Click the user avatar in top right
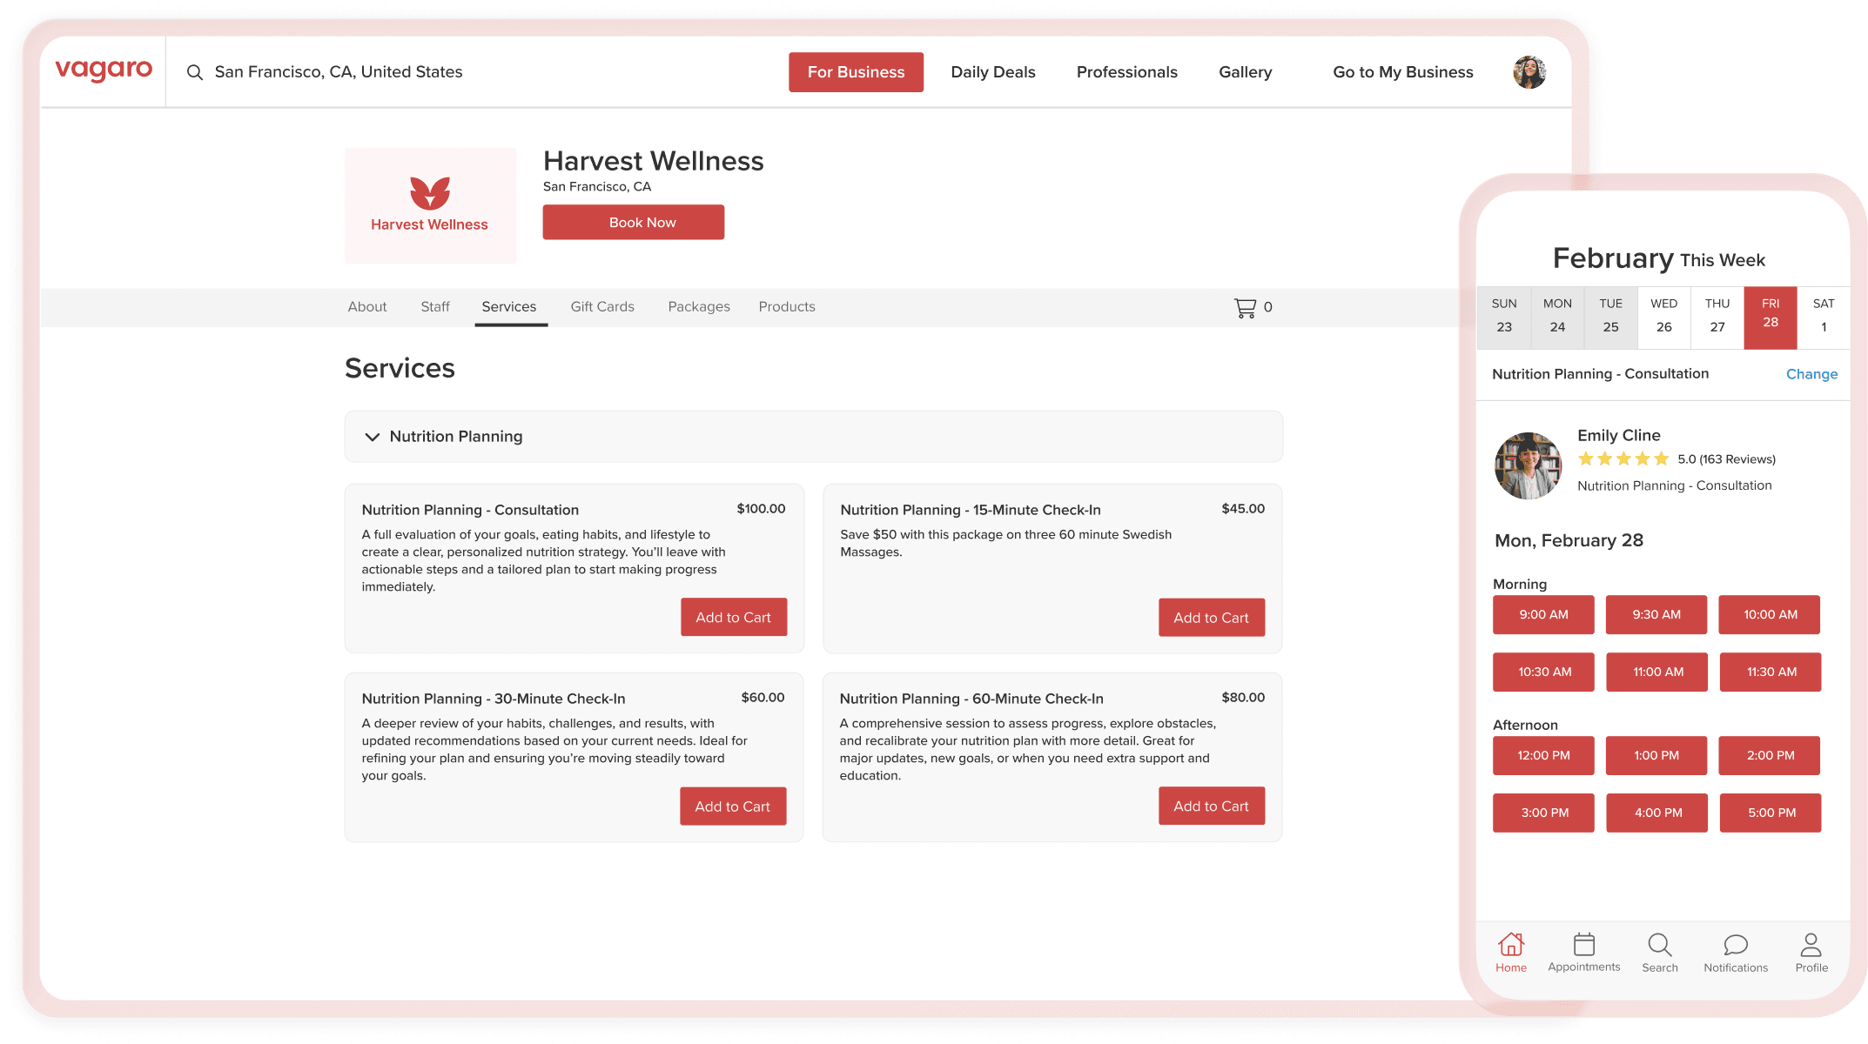The width and height of the screenshot is (1868, 1044). click(x=1529, y=72)
